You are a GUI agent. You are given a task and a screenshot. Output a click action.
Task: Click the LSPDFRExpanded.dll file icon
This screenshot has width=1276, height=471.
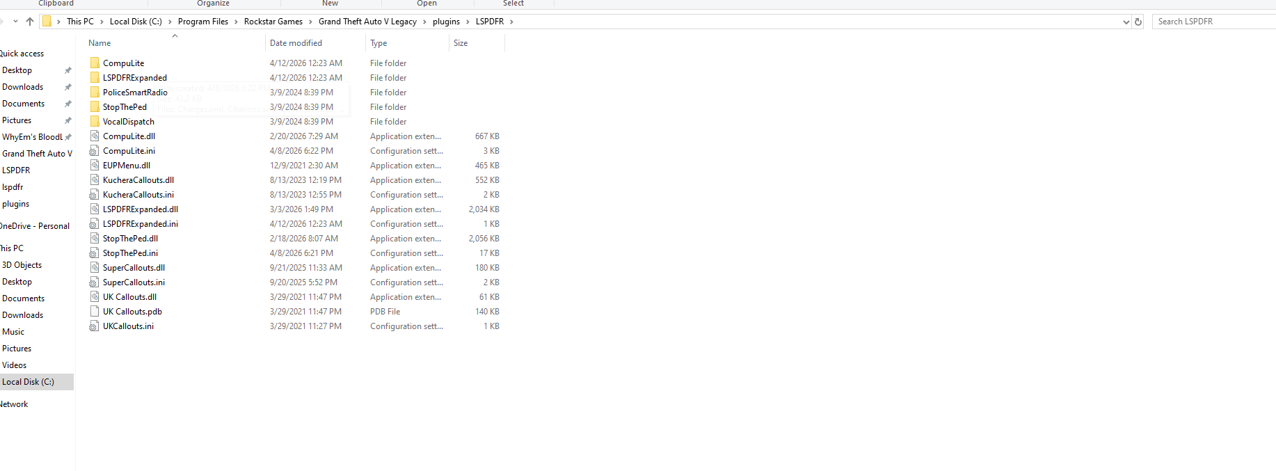[95, 209]
